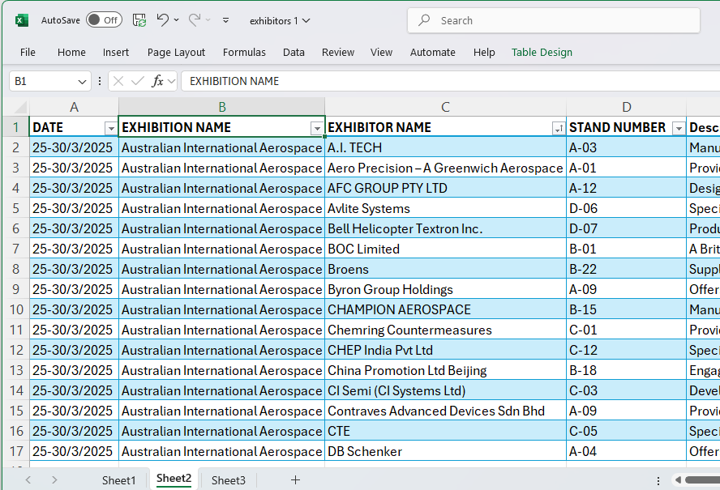Click the Cancel (X) formula icon
The width and height of the screenshot is (720, 490).
(118, 81)
